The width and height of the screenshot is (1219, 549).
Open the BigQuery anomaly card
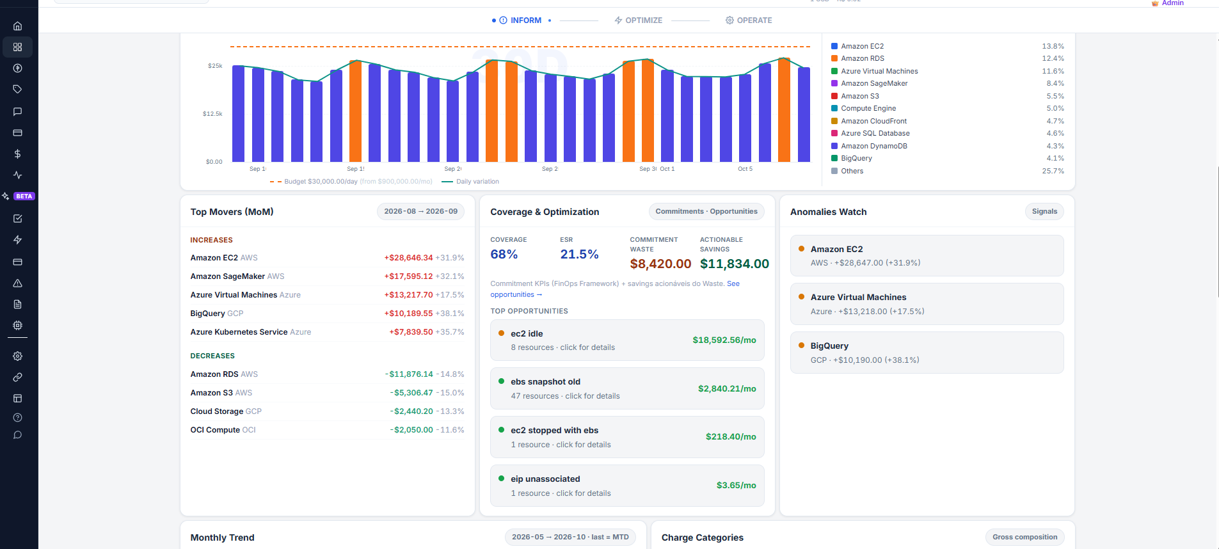pyautogui.click(x=927, y=353)
